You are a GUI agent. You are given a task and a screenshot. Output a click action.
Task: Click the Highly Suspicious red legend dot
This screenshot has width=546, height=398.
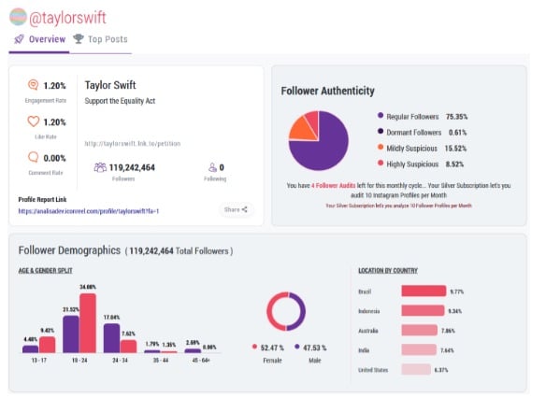click(x=381, y=163)
